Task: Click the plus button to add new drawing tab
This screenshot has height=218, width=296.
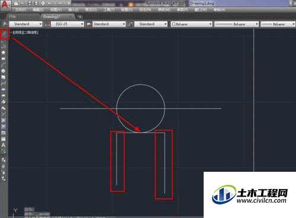Action: (80, 17)
